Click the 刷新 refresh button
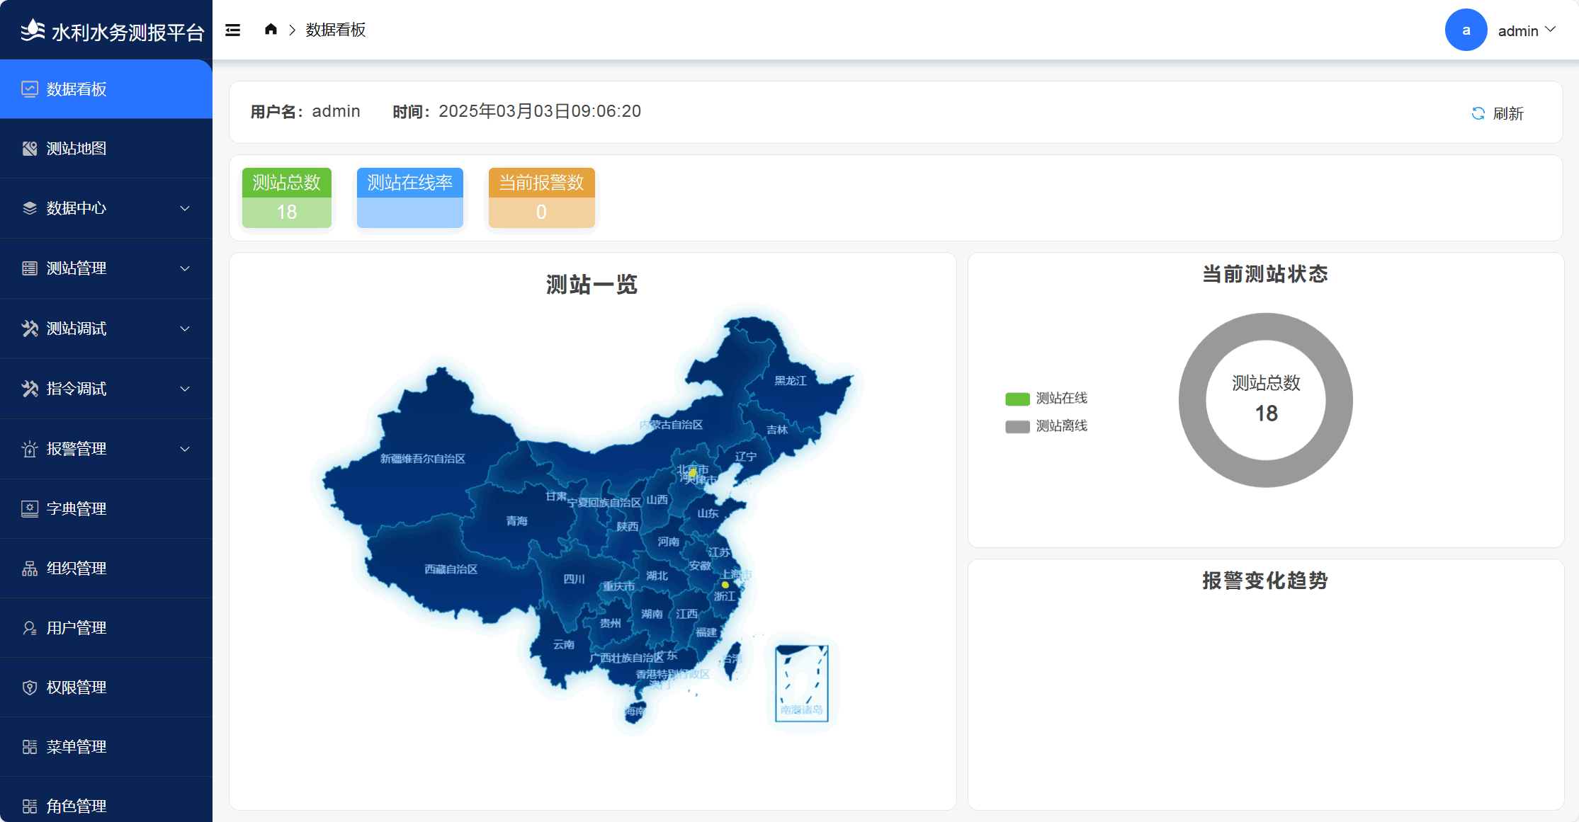The width and height of the screenshot is (1579, 822). click(1507, 113)
